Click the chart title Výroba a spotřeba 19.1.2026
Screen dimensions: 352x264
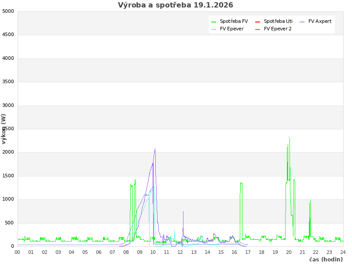click(x=176, y=5)
